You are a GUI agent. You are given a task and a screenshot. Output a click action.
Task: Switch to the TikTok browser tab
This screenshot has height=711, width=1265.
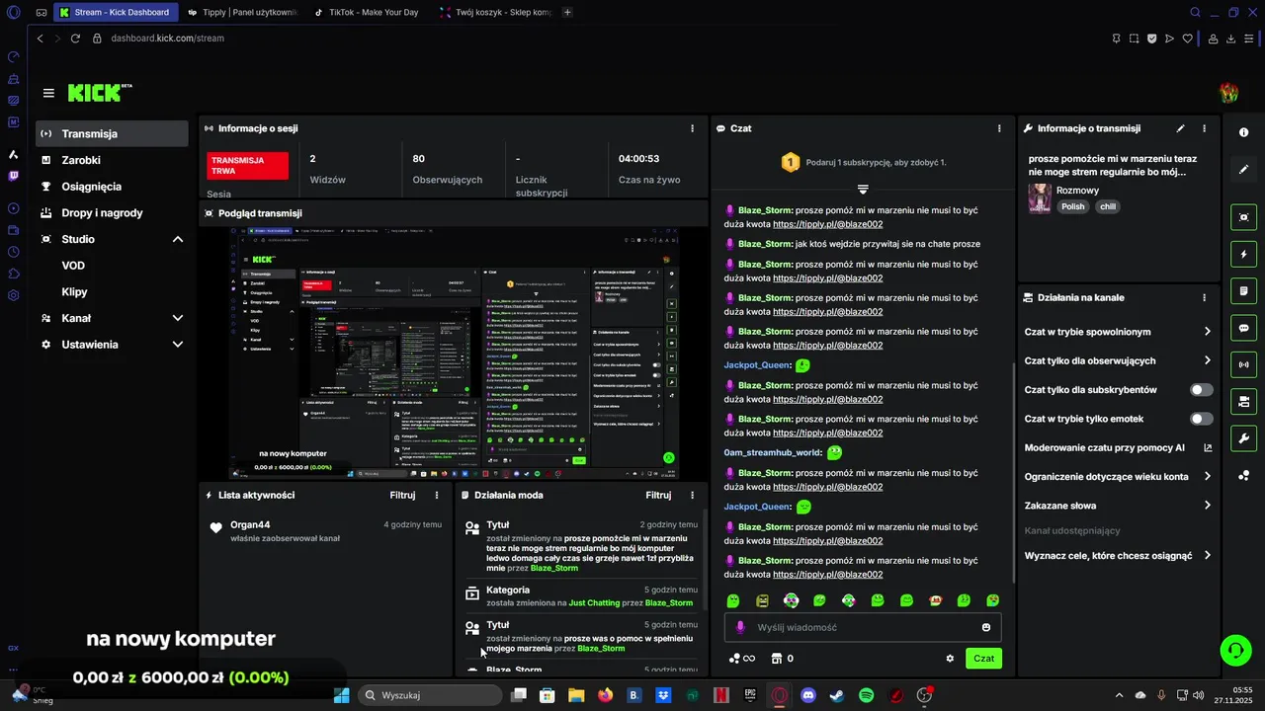(366, 13)
